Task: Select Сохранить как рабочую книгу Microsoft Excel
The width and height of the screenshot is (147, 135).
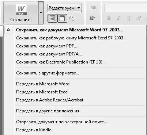Action: click(71, 38)
